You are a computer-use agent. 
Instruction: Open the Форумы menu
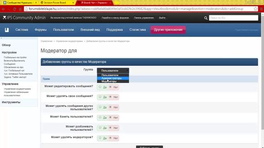[40, 30]
